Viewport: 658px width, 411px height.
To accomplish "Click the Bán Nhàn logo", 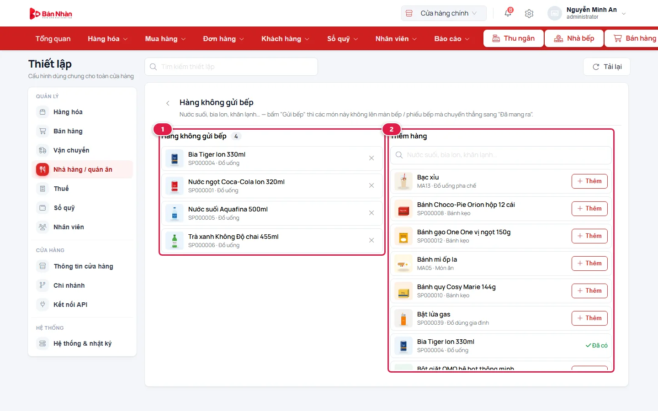I will [x=51, y=14].
